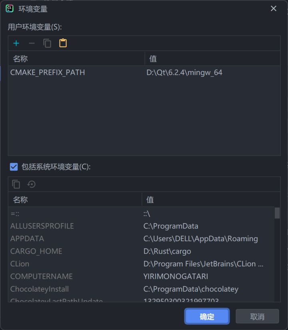
Task: Close the environment variables dialog
Action: [274, 8]
